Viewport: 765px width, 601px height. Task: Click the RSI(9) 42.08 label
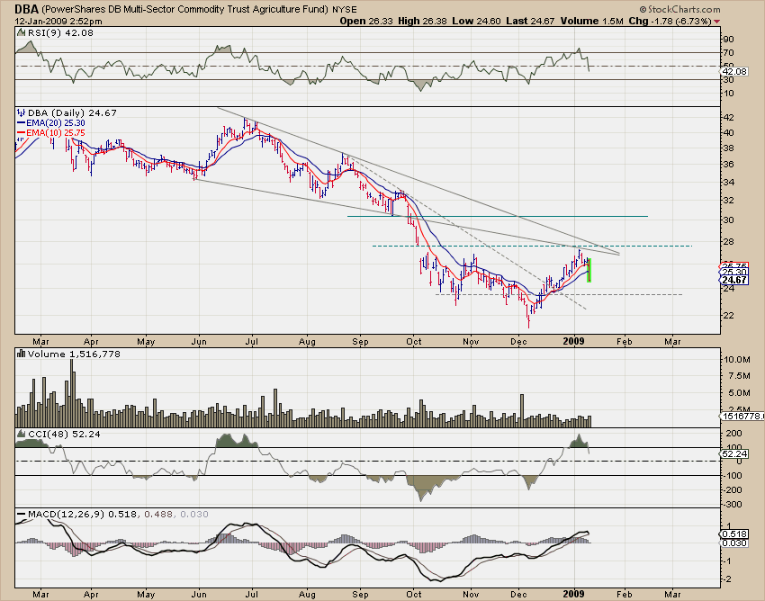coord(60,32)
